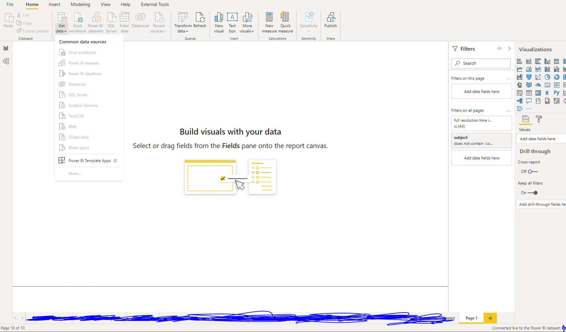Image resolution: width=566 pixels, height=332 pixels.
Task: Select the Slicer visual
Action: 520,93
